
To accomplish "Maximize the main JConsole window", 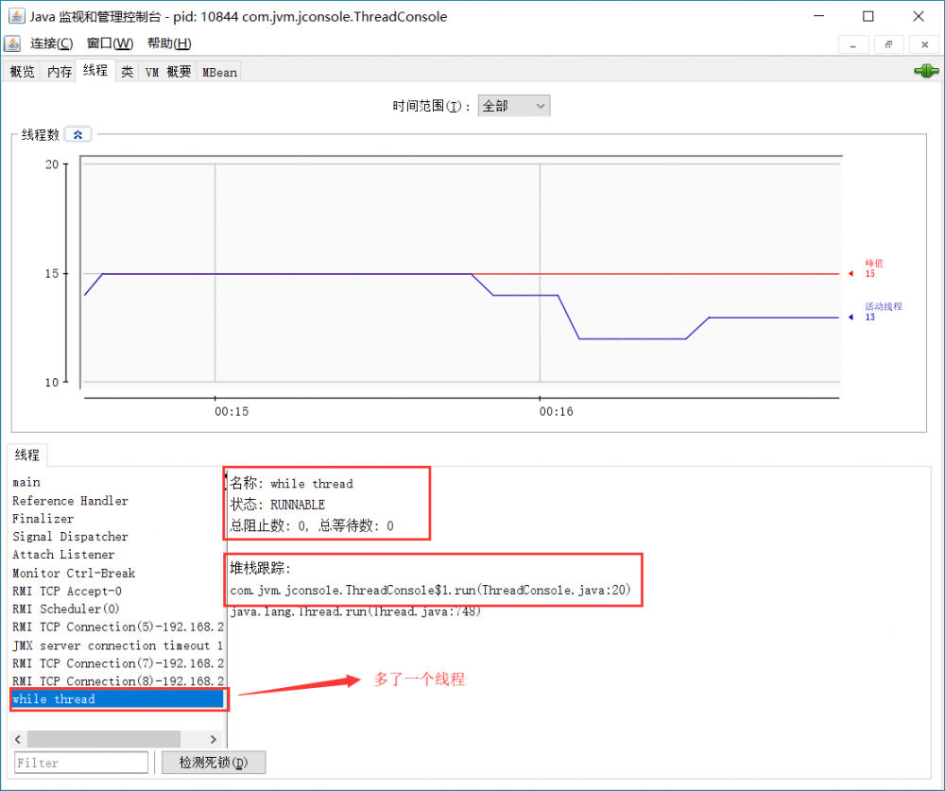I will 868,16.
